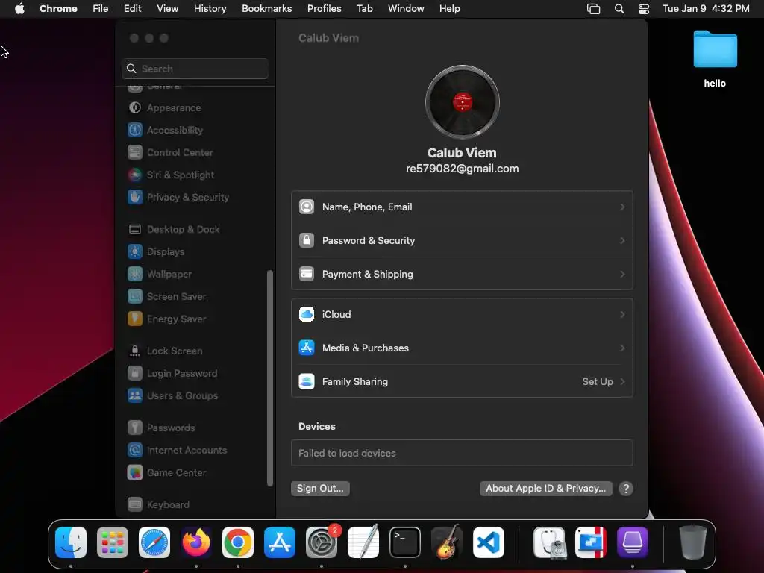Open iCloud settings row
764x573 pixels.
point(462,315)
